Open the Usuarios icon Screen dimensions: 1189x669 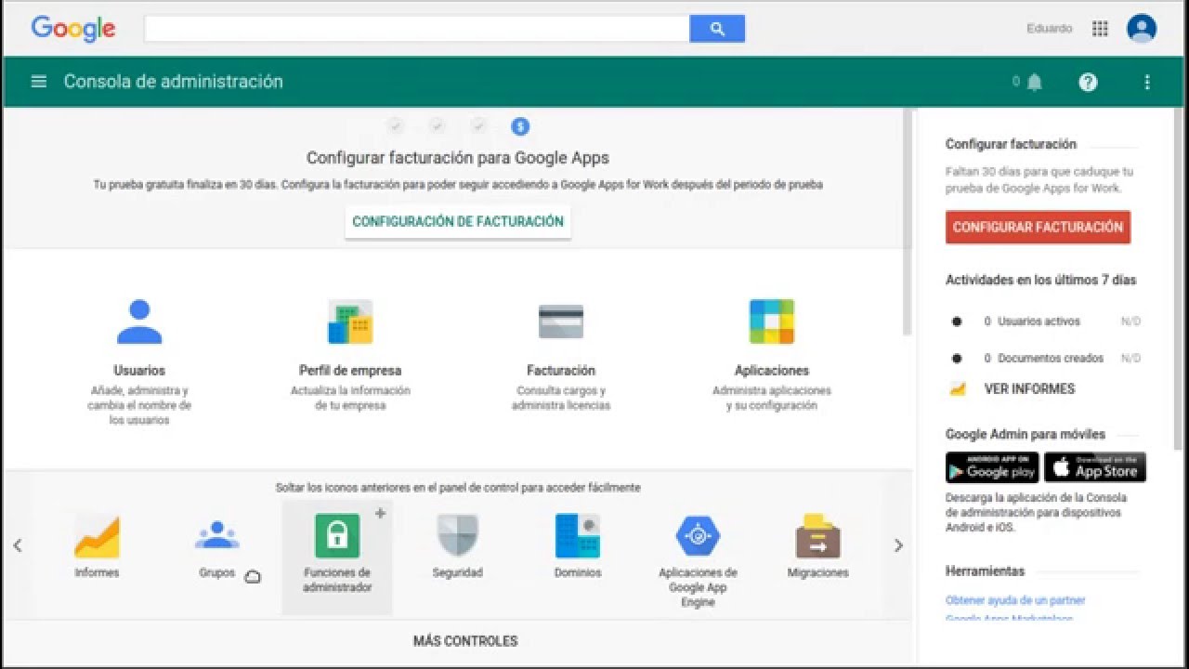click(139, 321)
